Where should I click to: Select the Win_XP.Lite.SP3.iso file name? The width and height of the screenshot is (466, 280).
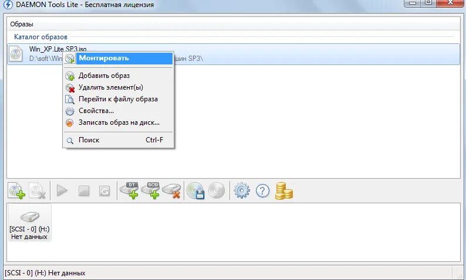pos(58,49)
